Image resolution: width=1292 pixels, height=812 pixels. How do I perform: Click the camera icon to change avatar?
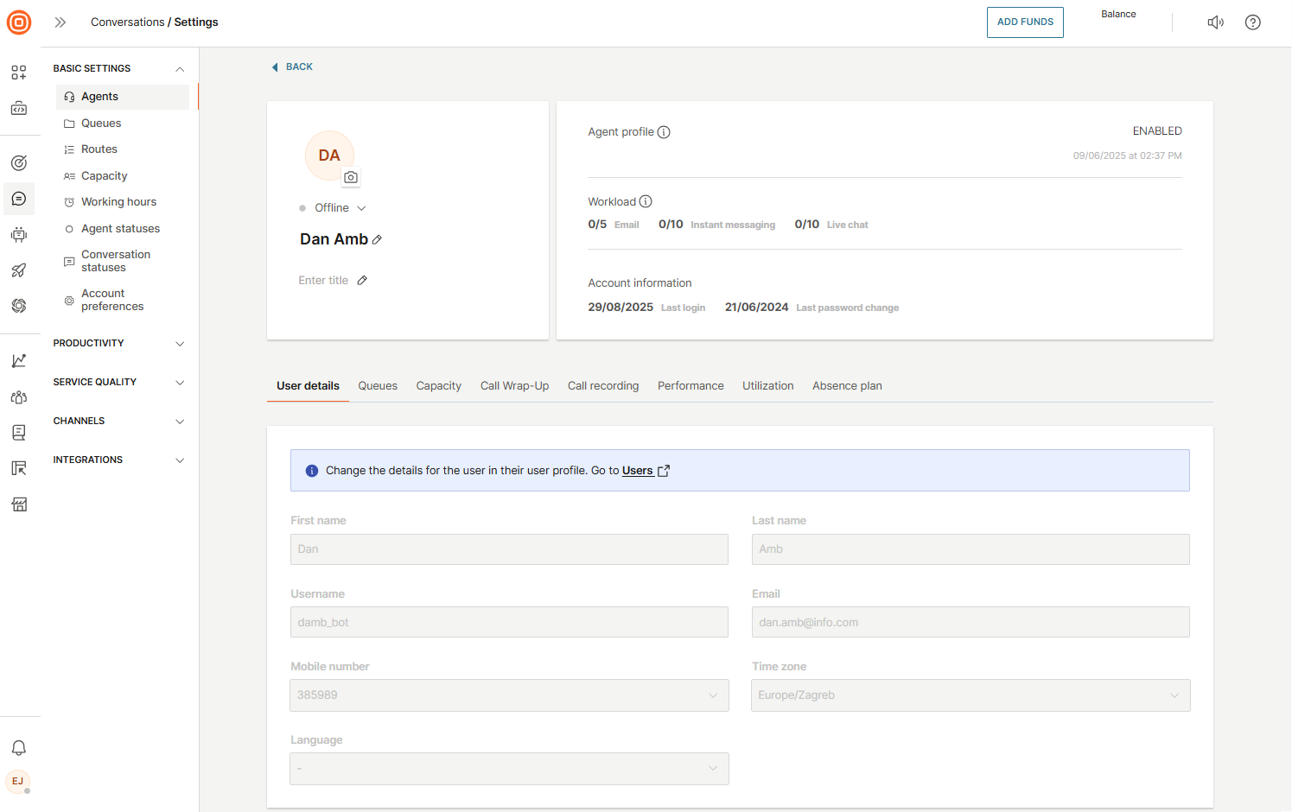click(x=351, y=177)
